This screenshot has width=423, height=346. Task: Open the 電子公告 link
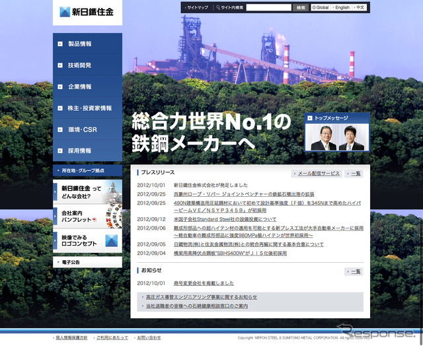point(87,262)
